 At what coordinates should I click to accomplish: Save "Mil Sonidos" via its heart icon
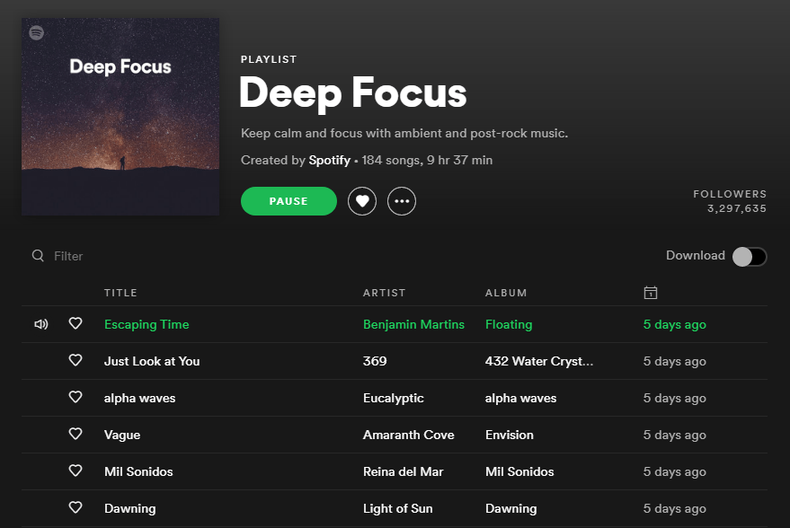tap(75, 471)
